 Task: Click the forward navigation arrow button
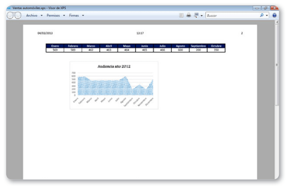(18, 16)
